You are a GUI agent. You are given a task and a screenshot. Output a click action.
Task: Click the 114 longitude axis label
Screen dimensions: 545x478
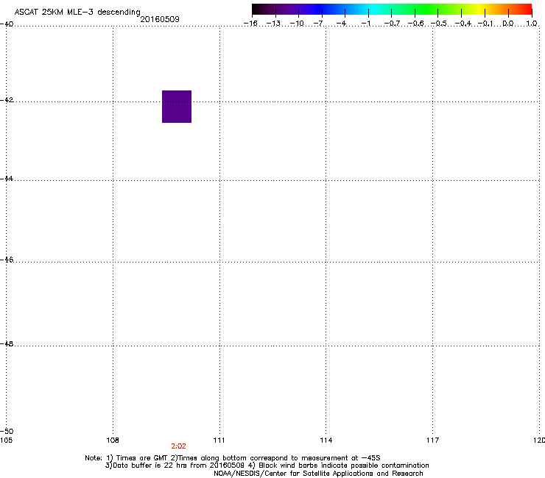326,440
